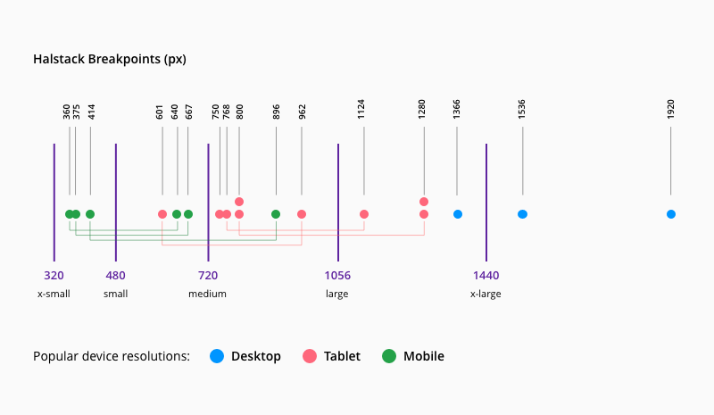Select the 1440 breakpoint value
Screen dimensions: 714x415
tap(486, 276)
